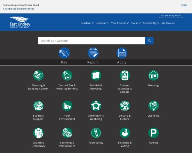This screenshot has height=153, width=192.
Task: Click Council Tax & Housing Benefits icon
Action: pos(67,76)
